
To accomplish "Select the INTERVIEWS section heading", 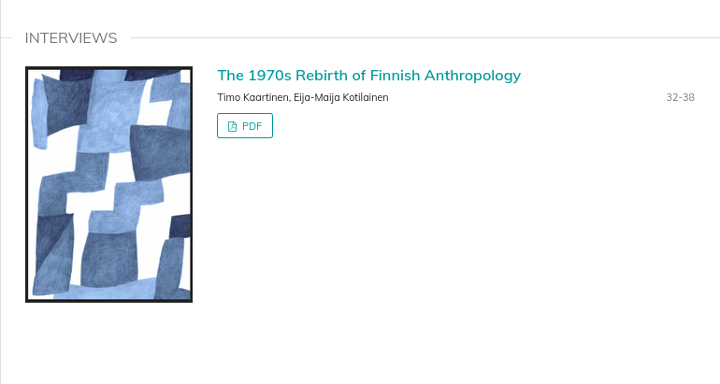I will click(71, 38).
